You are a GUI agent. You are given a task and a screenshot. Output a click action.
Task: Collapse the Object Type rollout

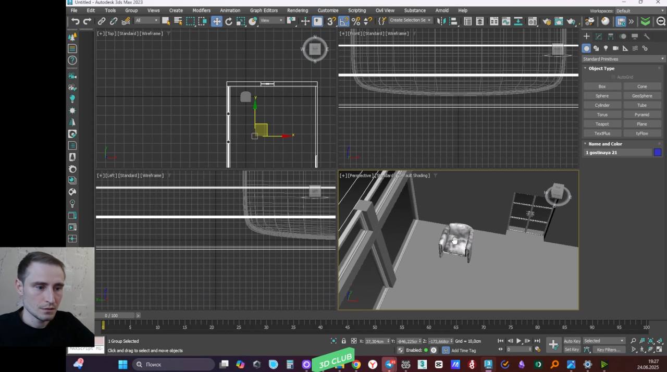[x=601, y=68]
